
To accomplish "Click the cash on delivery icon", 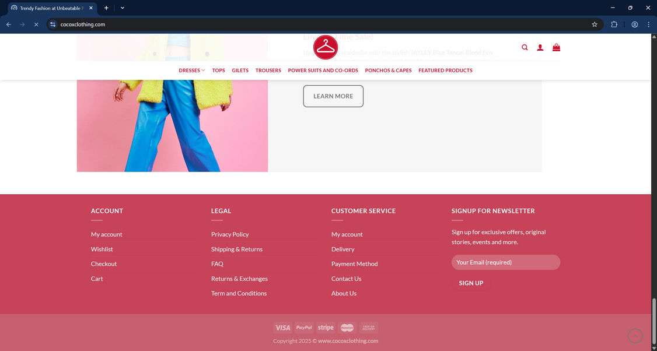I will 369,328.
